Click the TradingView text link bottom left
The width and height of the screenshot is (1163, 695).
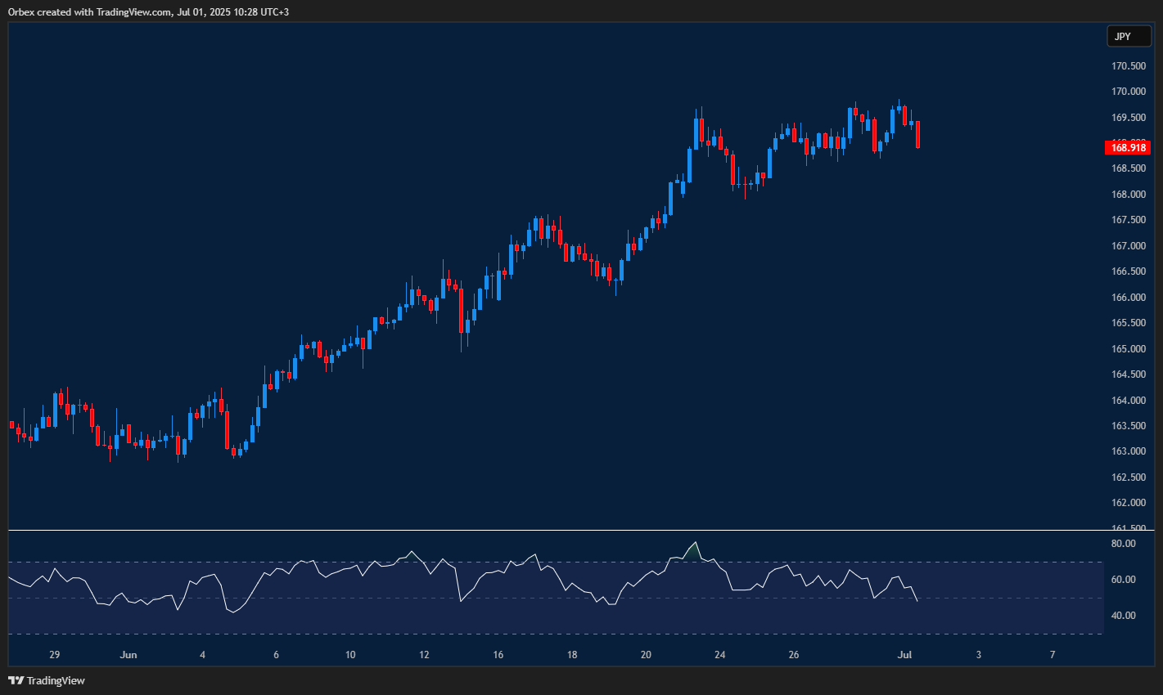[54, 679]
